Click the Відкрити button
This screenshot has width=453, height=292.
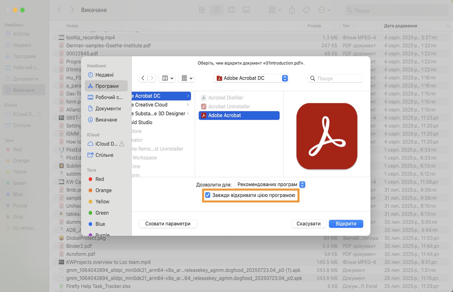(x=346, y=224)
